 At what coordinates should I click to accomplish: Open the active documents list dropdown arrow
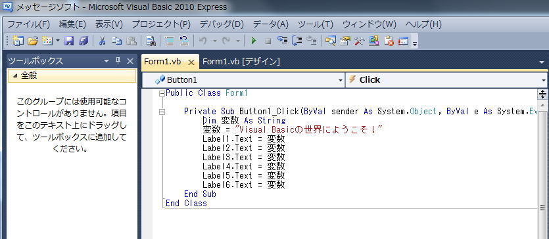click(x=542, y=62)
